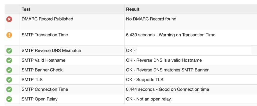Click green check icon beside SMTP Connection Time
257x106 pixels.
(x=9, y=90)
